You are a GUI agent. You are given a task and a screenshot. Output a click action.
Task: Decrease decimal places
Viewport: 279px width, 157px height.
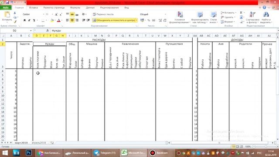(165, 20)
